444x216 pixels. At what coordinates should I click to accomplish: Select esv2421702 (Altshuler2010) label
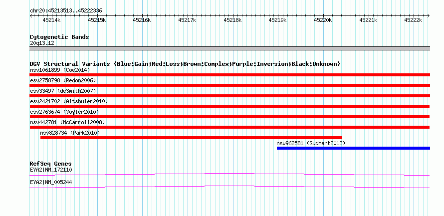tap(69, 101)
